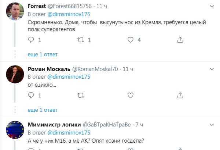Like Роман Москаль's tweet
This screenshot has width=220, height=150.
pyautogui.click(x=130, y=95)
